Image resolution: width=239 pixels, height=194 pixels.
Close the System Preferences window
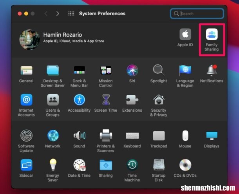click(x=20, y=14)
